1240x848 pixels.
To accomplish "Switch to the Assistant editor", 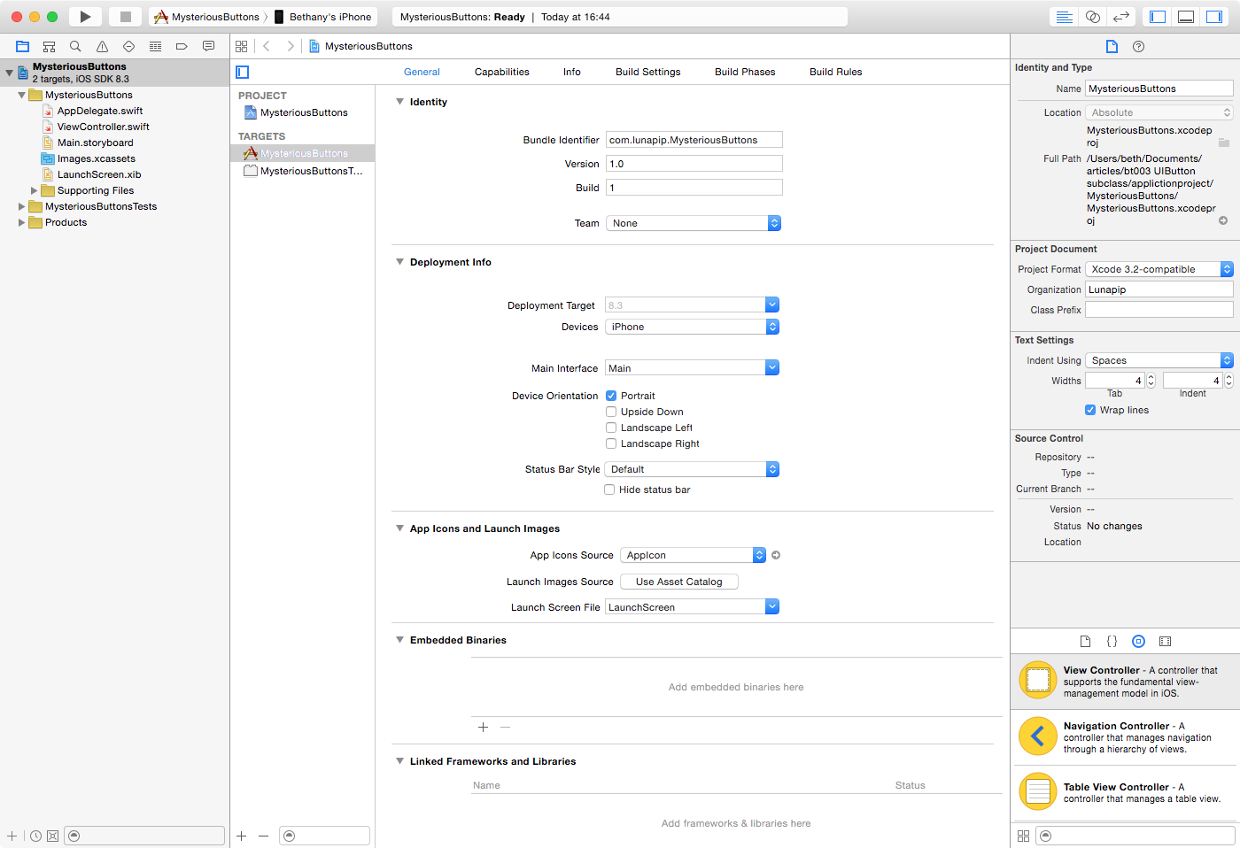I will coord(1093,17).
